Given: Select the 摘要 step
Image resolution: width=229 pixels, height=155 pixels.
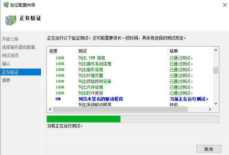Looking at the screenshot, I should 6,80.
